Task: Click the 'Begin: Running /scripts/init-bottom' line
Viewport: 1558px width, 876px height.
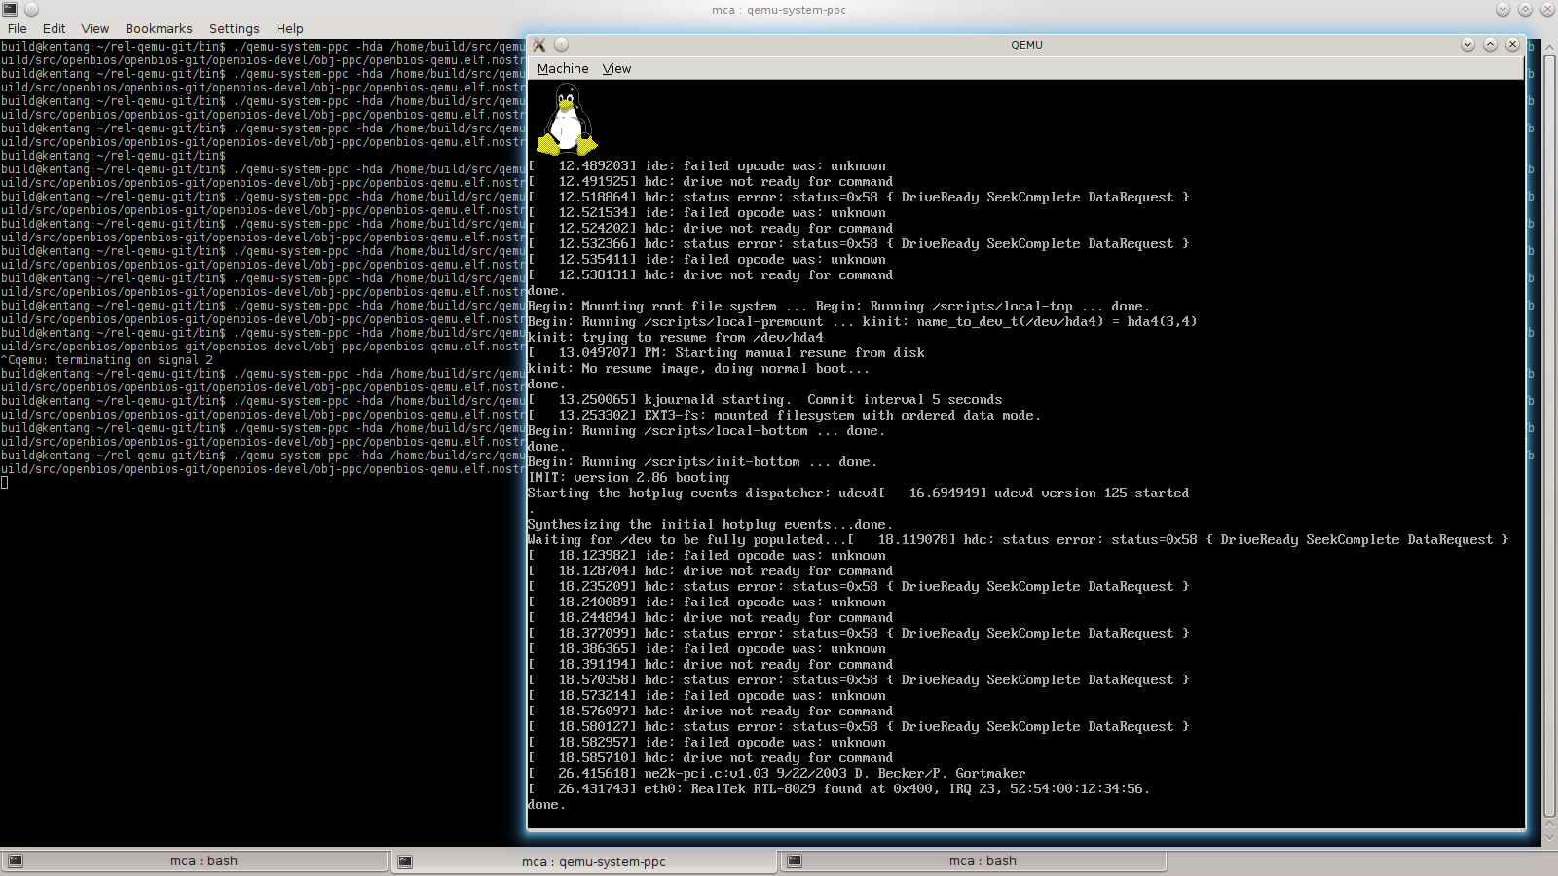Action: 702,462
